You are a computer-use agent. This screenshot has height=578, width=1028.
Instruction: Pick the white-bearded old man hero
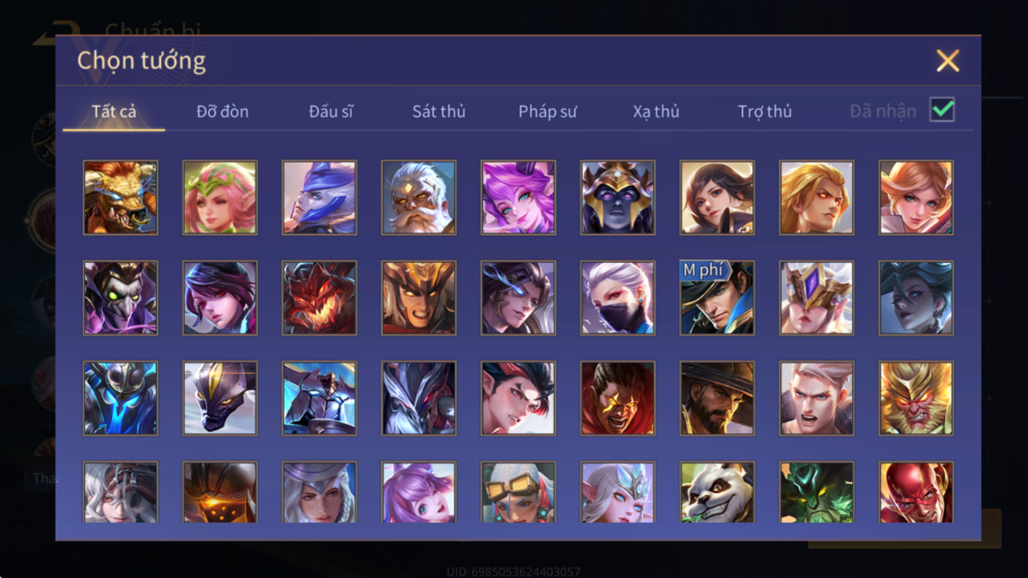click(418, 198)
